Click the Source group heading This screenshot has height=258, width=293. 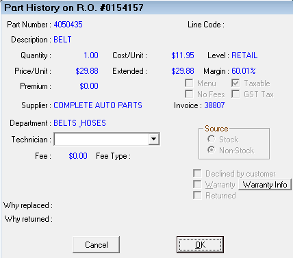click(x=216, y=129)
